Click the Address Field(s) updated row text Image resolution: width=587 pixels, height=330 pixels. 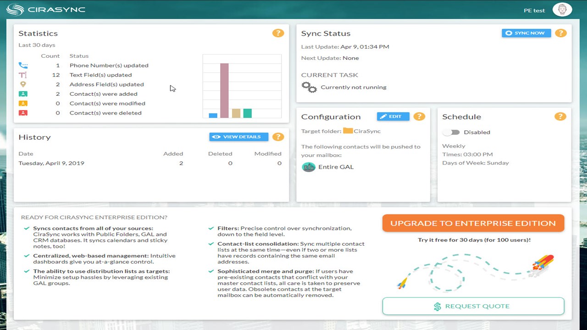106,84
